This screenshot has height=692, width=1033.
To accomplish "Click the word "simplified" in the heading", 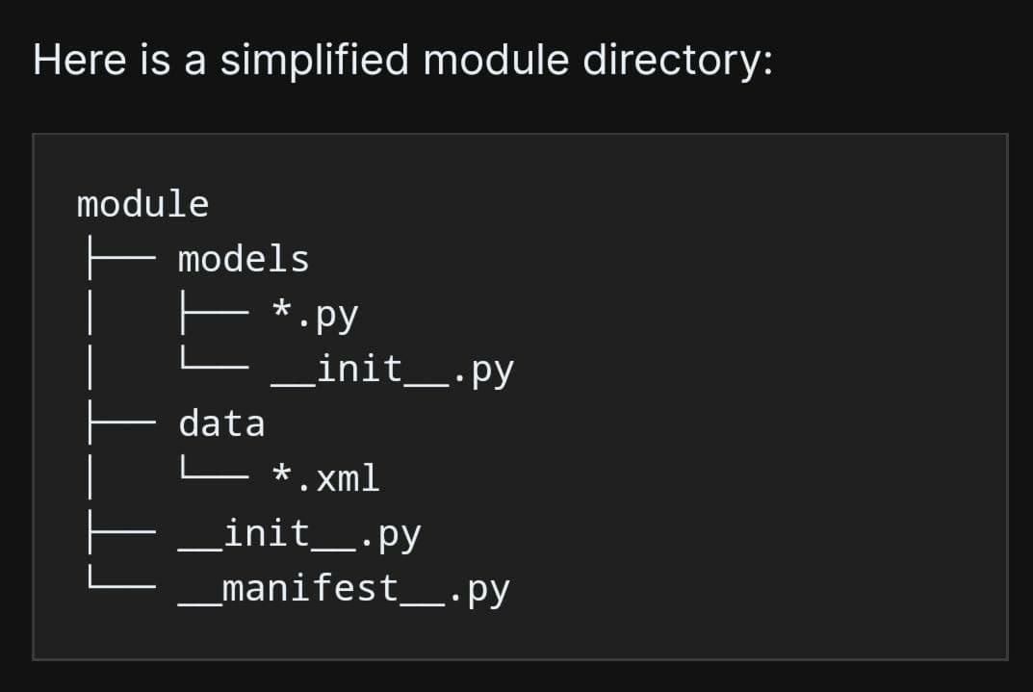I will [x=315, y=62].
